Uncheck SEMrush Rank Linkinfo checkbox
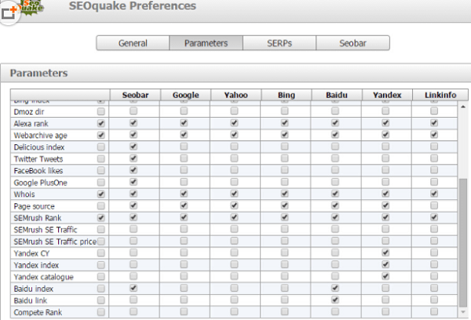471x320 pixels. click(x=434, y=217)
